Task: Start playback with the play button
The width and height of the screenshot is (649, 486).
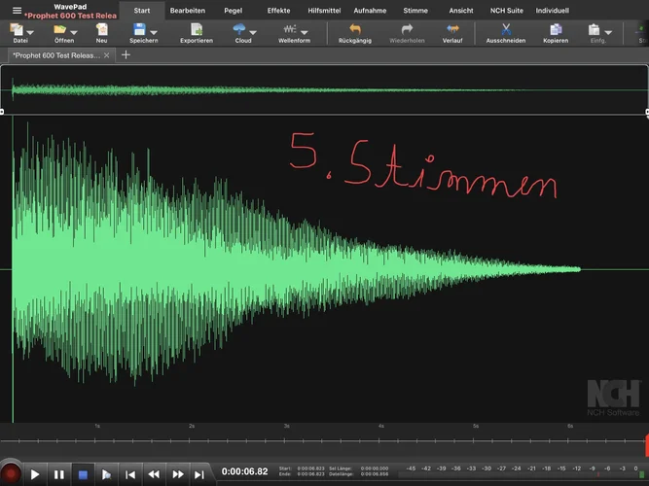Action: 35,474
